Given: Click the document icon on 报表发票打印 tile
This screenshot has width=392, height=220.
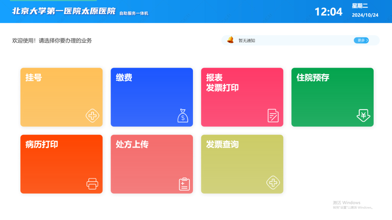Looking at the screenshot, I should point(273,115).
